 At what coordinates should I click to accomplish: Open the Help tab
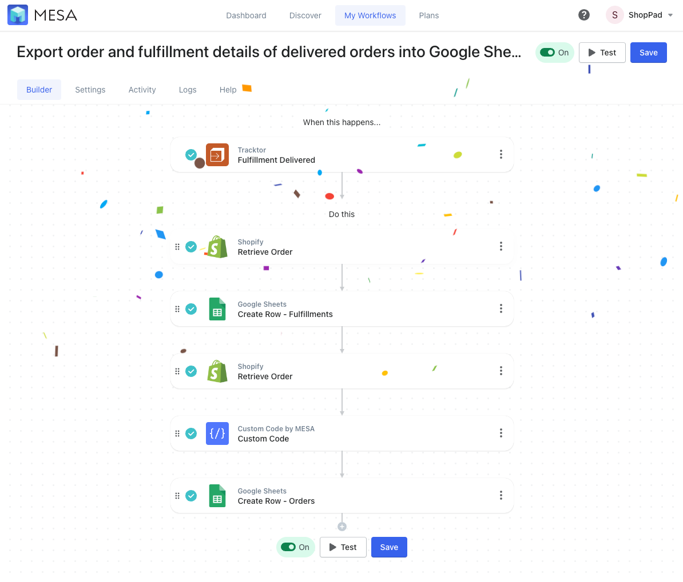click(228, 90)
